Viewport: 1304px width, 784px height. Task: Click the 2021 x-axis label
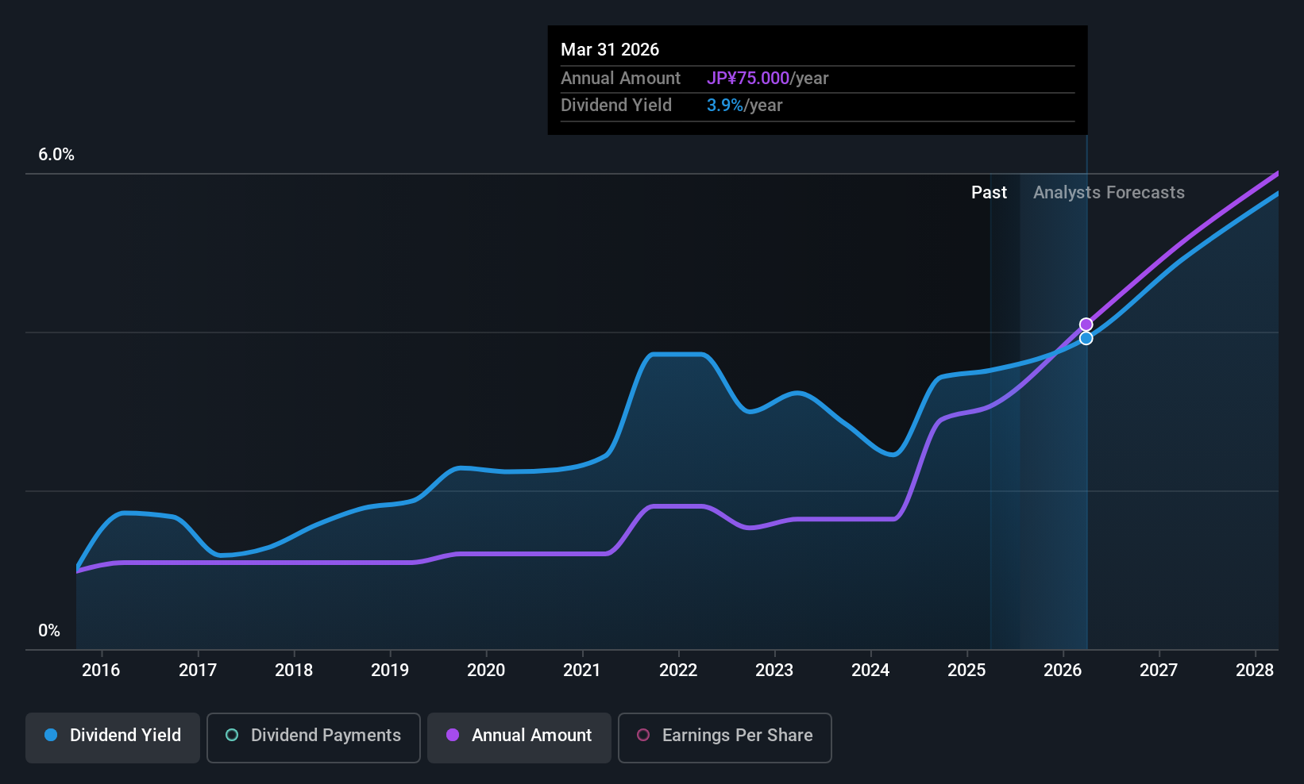[x=582, y=671]
